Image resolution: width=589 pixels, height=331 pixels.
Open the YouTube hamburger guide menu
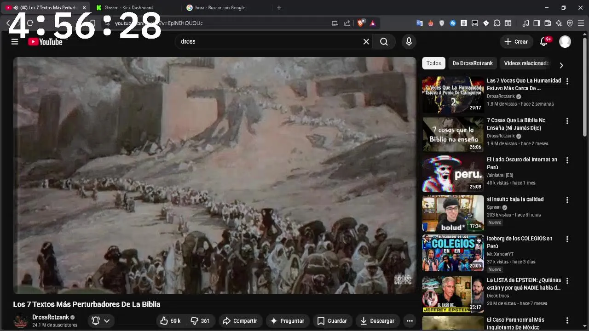pyautogui.click(x=15, y=42)
